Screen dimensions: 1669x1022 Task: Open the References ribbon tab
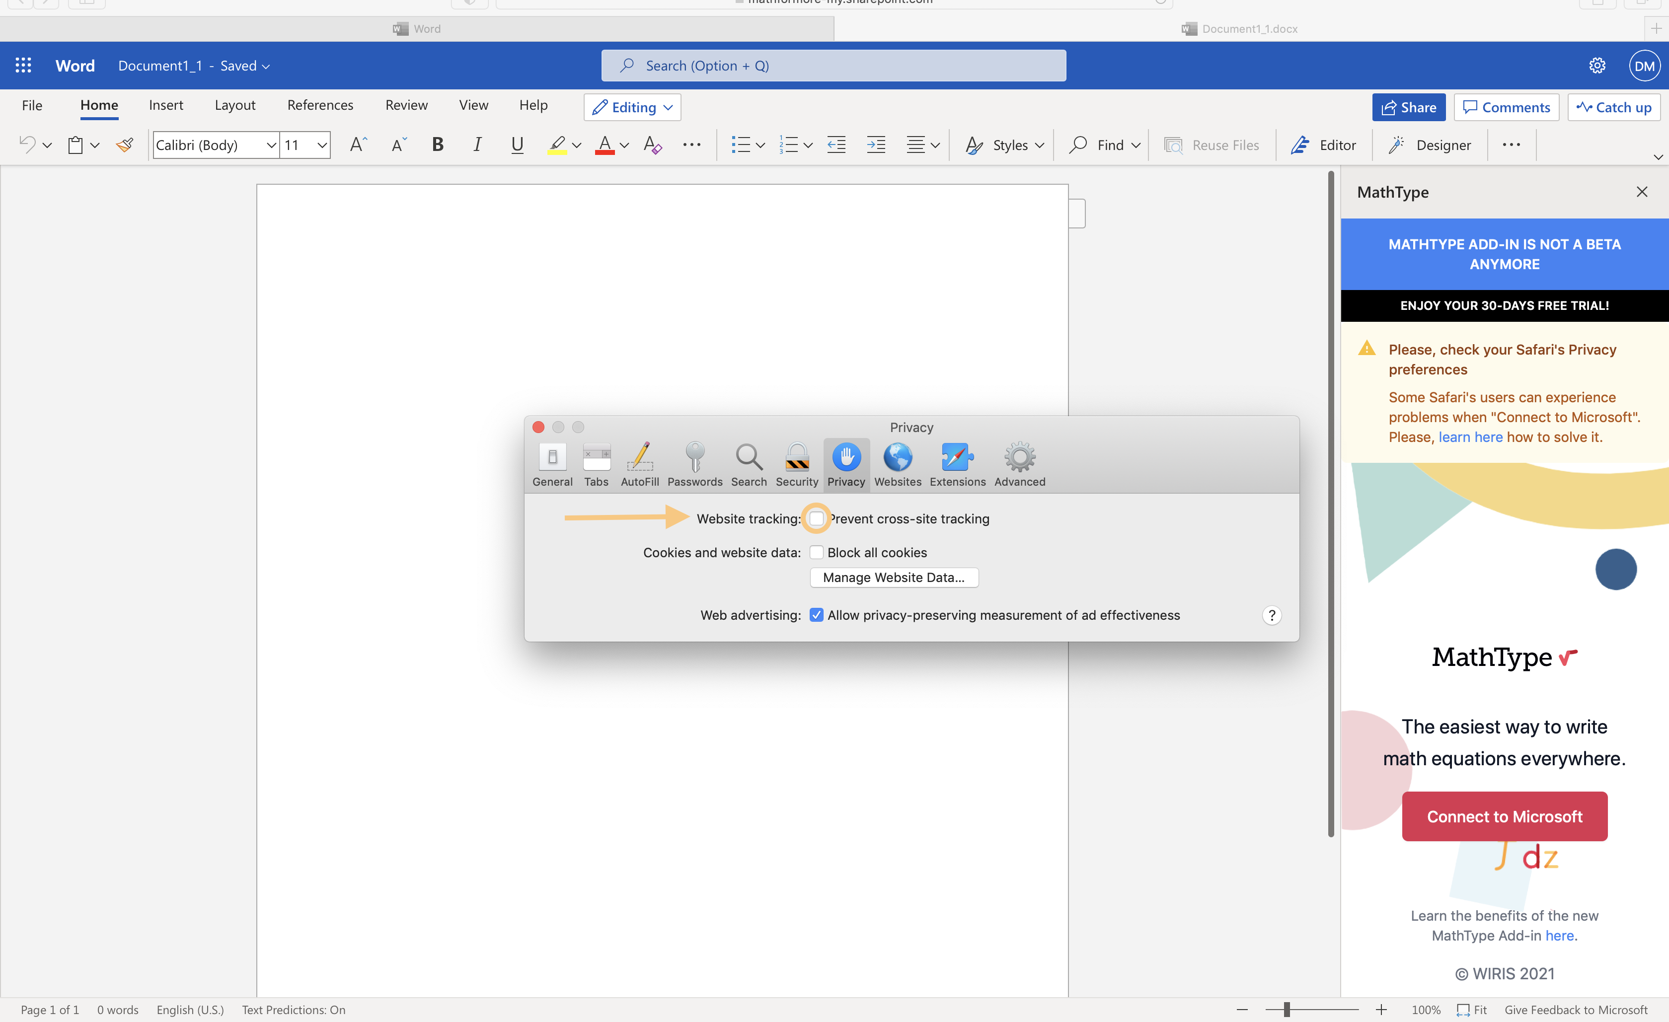pyautogui.click(x=320, y=105)
